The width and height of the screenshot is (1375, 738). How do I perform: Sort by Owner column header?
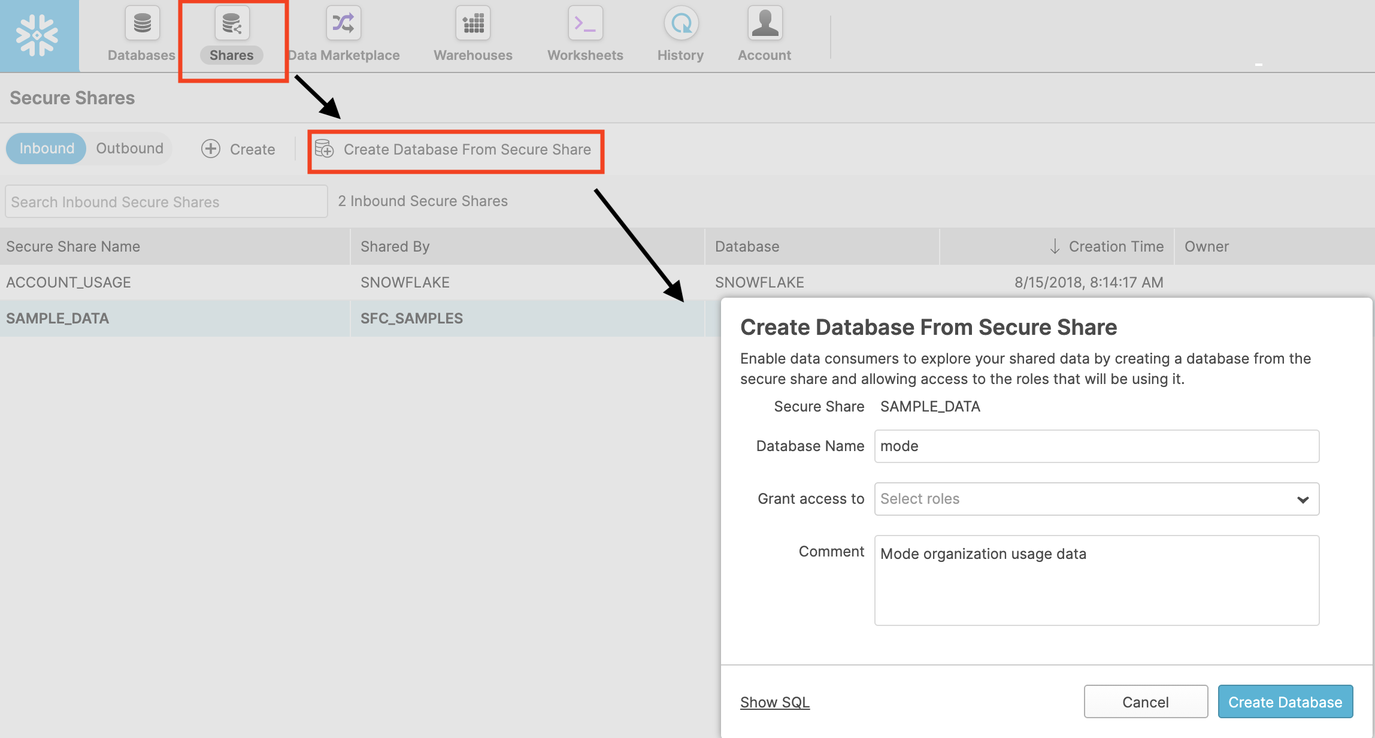click(x=1274, y=246)
